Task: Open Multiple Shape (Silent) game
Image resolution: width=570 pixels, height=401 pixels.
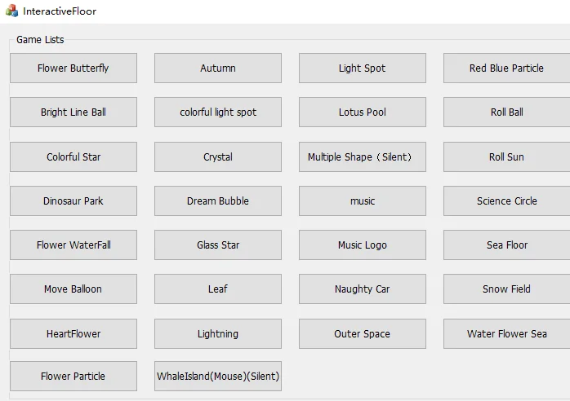Action: pos(362,157)
